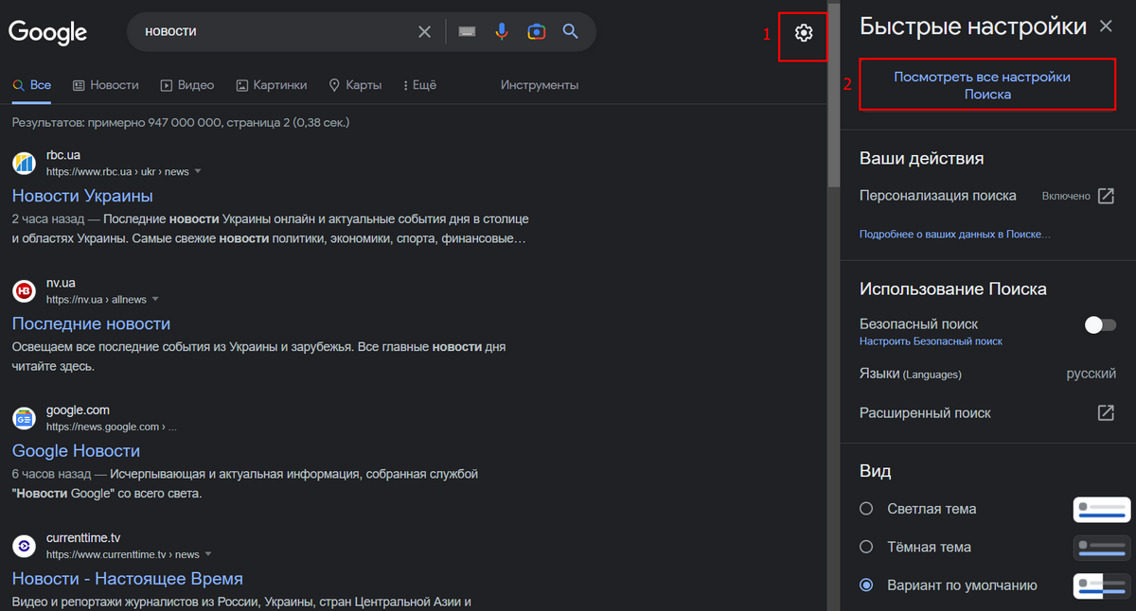Click the Расширенный поиск label

925,412
